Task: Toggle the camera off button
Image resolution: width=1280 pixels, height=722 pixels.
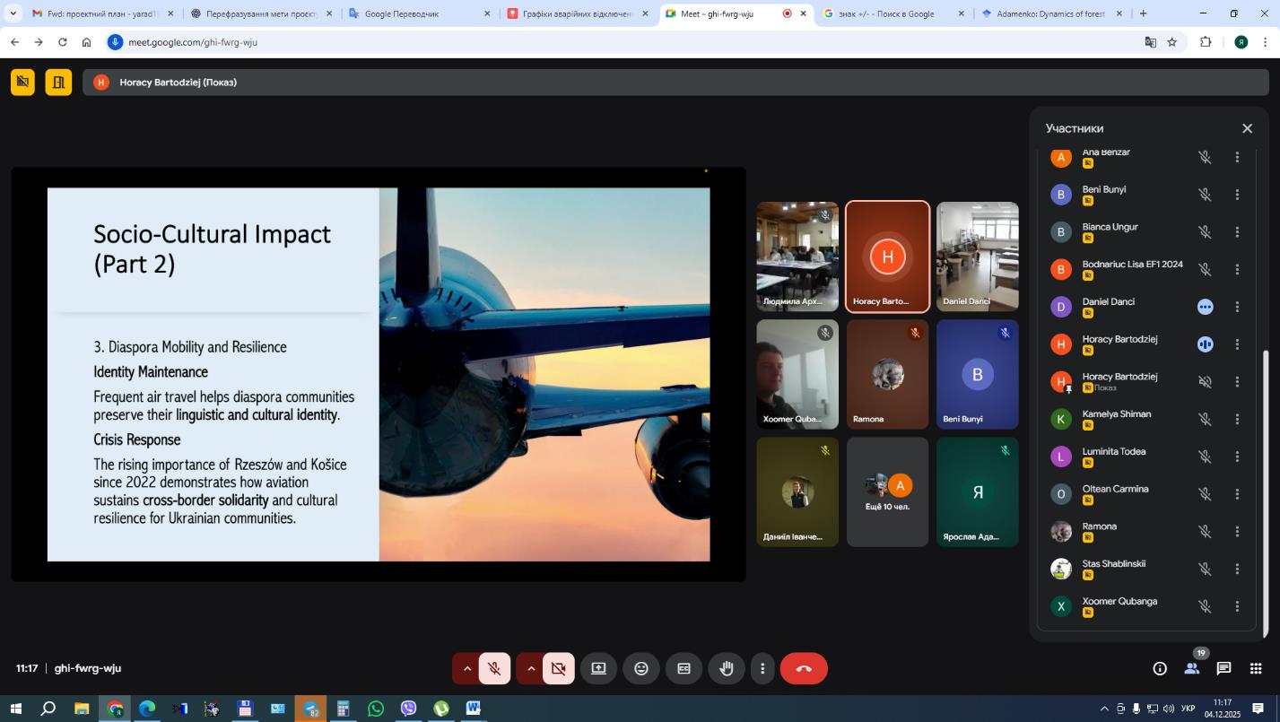Action: [558, 668]
